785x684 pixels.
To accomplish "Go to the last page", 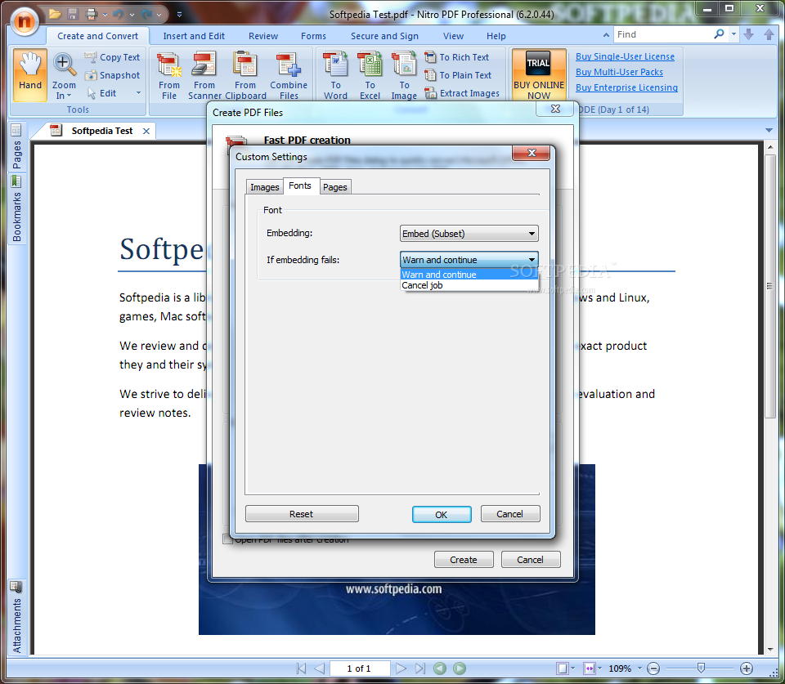I will coord(420,668).
